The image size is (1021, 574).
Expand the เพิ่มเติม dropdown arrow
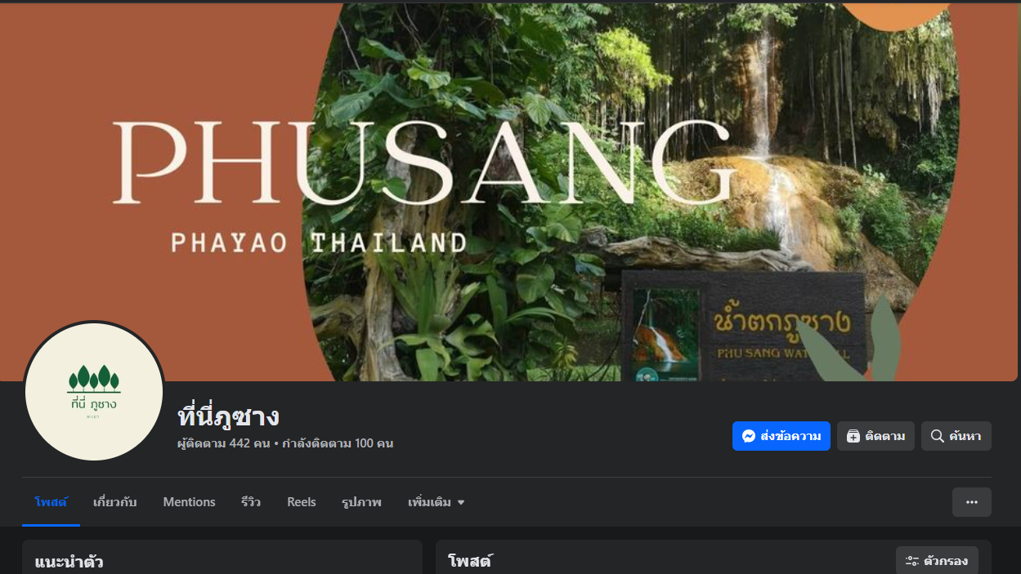coord(461,503)
